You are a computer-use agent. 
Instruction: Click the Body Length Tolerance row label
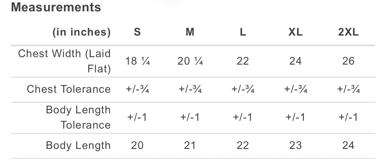78,117
